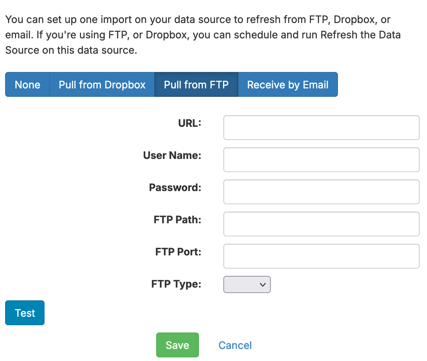Click the Password label text

[x=175, y=188]
